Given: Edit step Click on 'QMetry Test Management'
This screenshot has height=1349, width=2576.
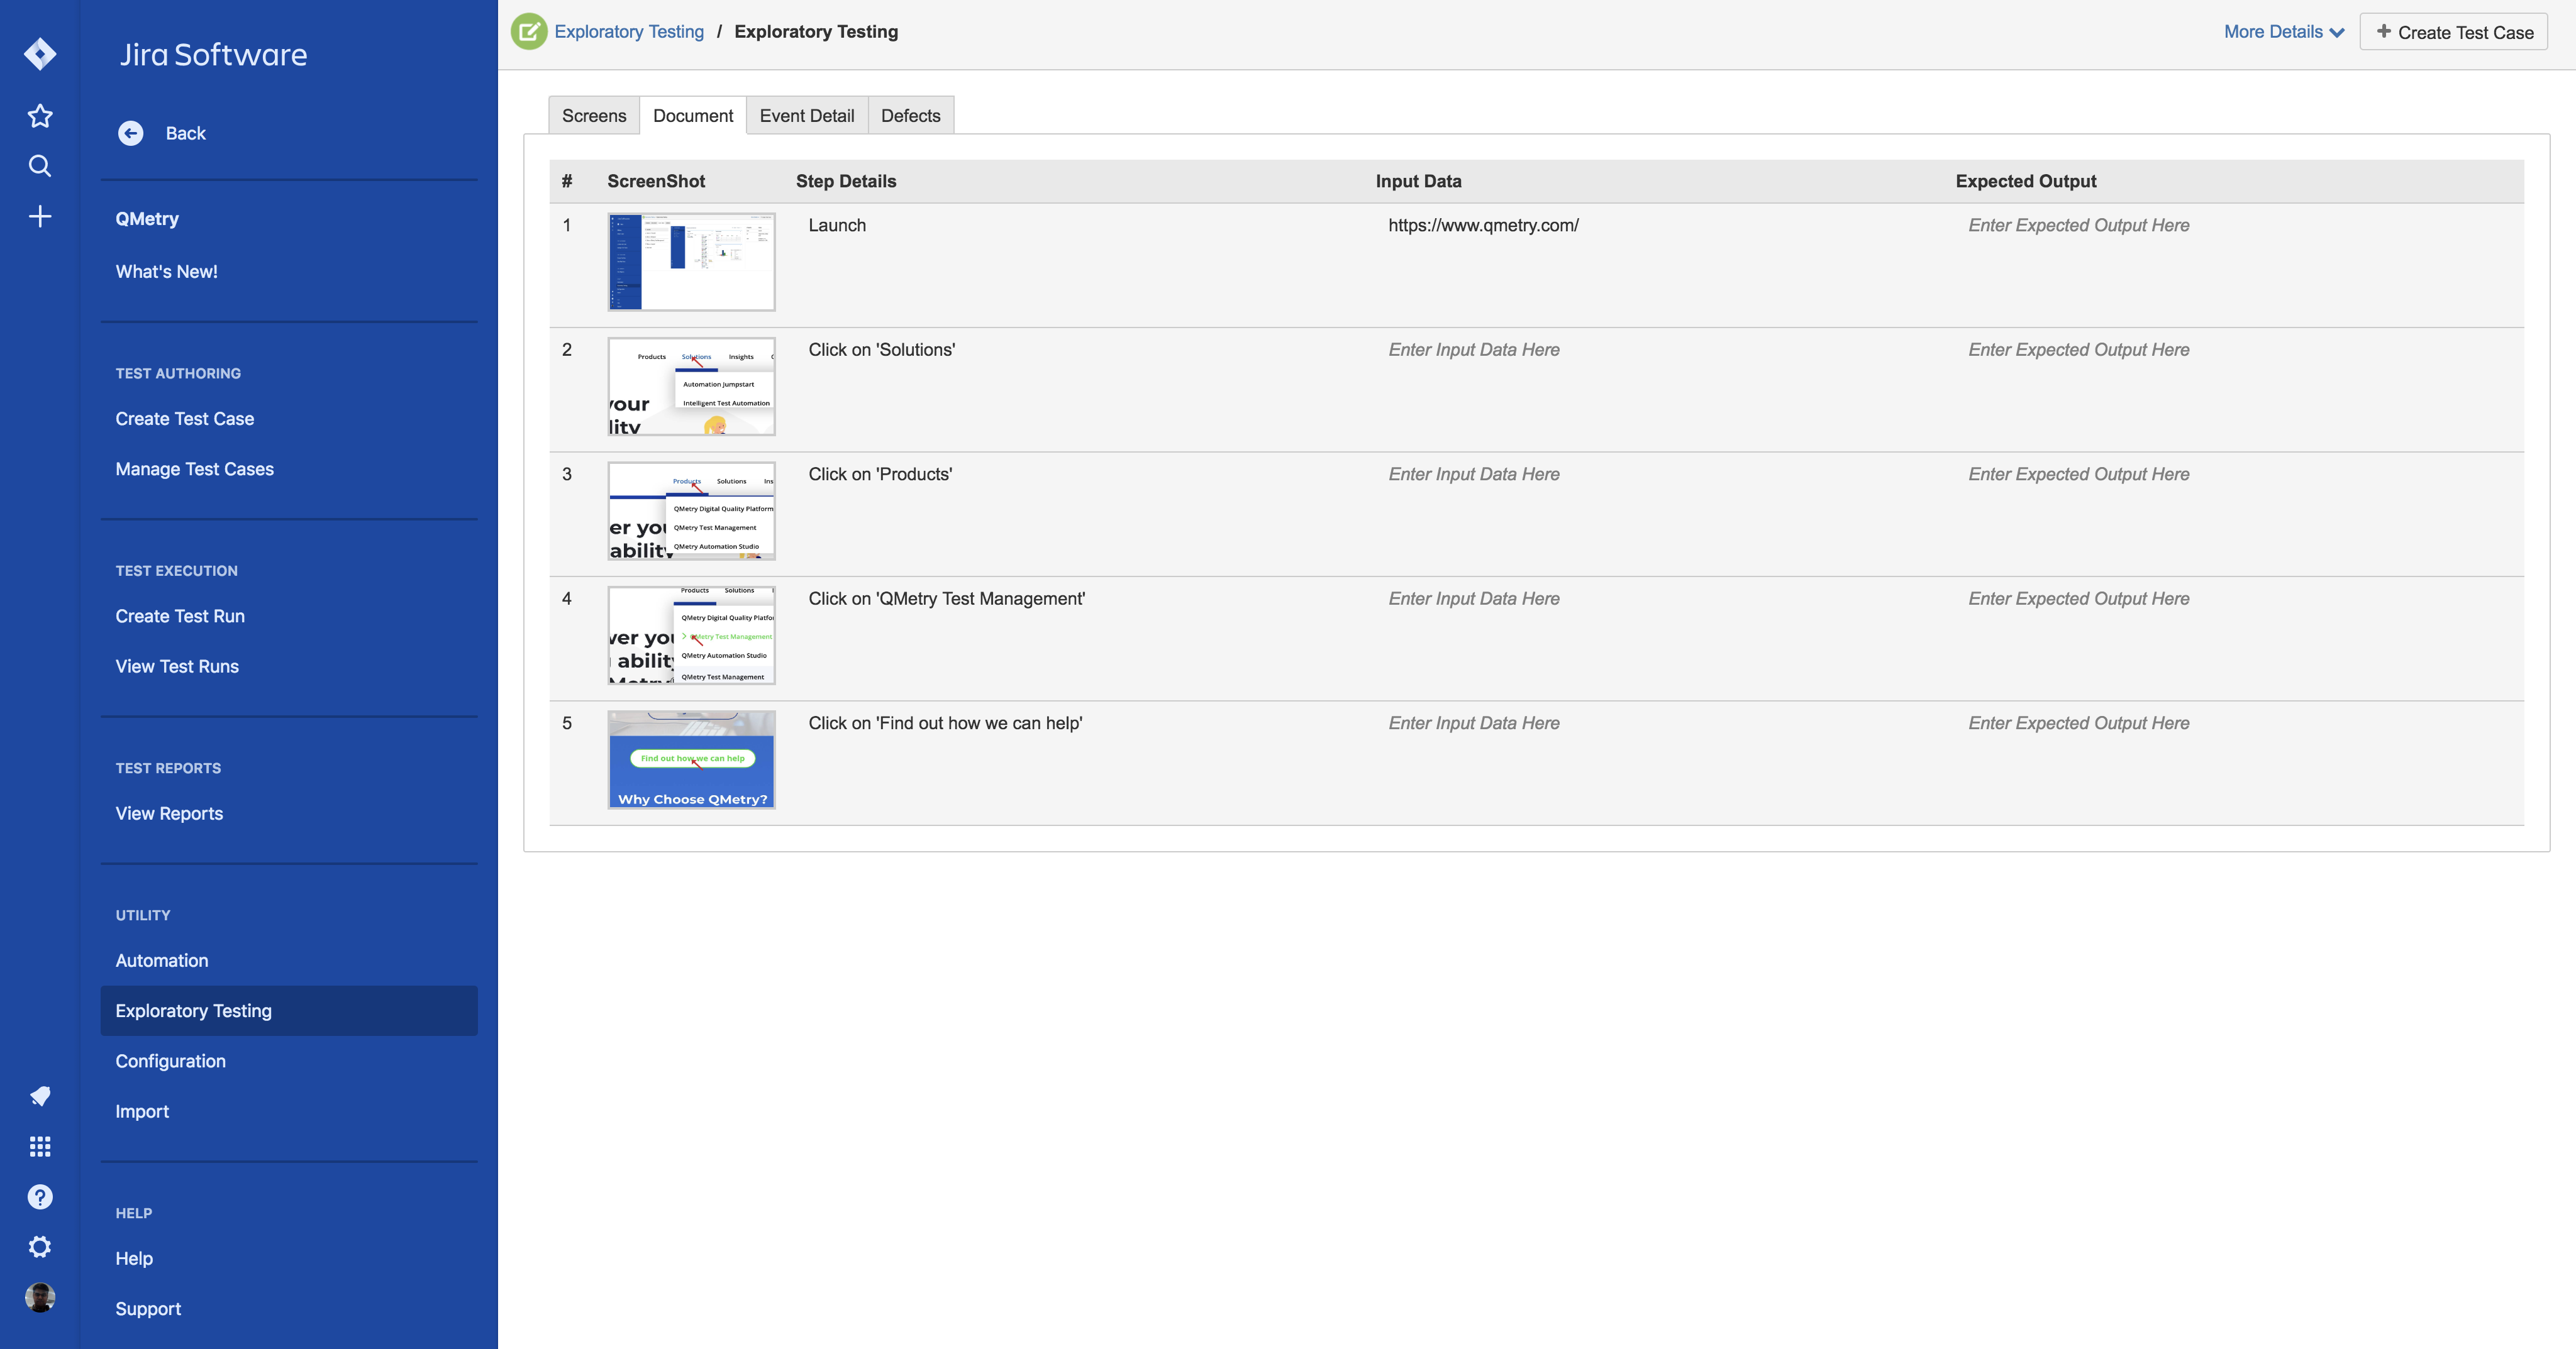Looking at the screenshot, I should (946, 598).
